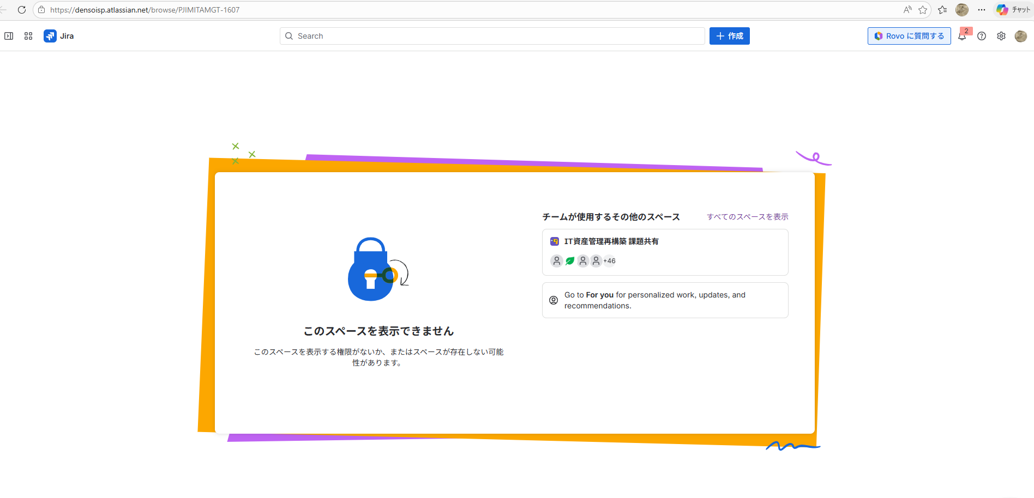
Task: Click the +46 members indicator
Action: [609, 261]
